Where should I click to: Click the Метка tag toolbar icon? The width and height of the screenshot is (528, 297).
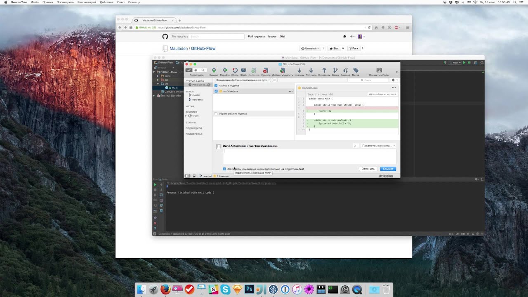point(356,71)
